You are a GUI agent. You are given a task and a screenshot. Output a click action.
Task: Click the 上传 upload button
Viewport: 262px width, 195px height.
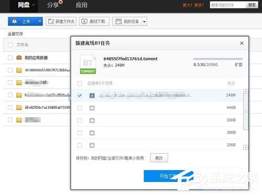click(x=23, y=22)
